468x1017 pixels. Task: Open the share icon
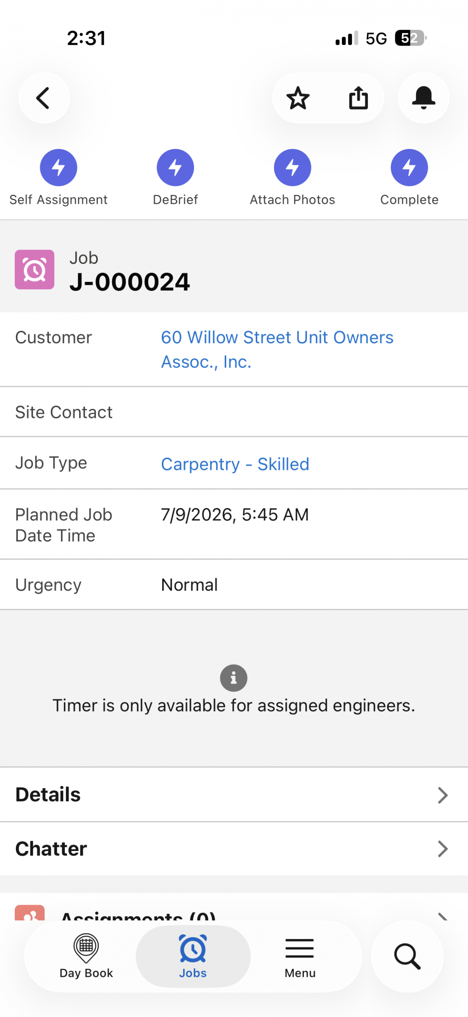pyautogui.click(x=358, y=98)
